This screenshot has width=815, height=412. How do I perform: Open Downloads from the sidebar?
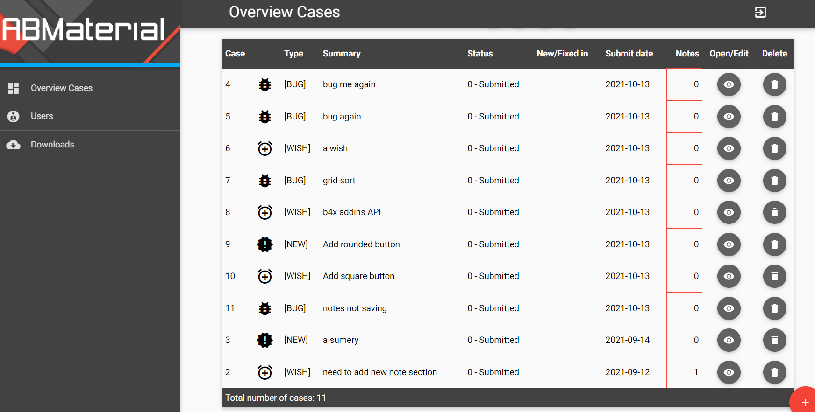click(x=52, y=145)
